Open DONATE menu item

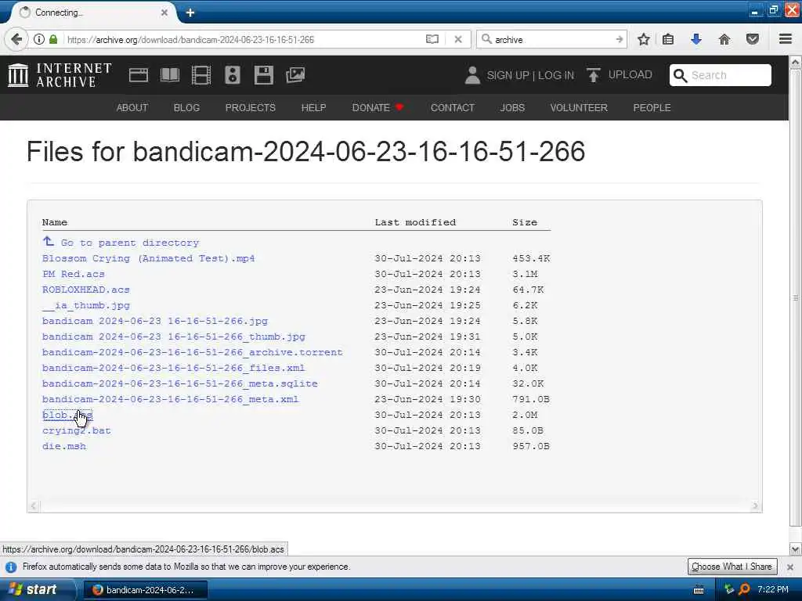click(x=378, y=108)
